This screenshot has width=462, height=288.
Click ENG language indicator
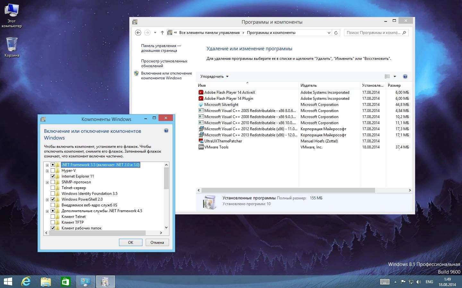click(x=429, y=282)
